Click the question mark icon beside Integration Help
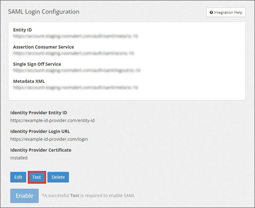This screenshot has height=208, width=255. click(211, 12)
